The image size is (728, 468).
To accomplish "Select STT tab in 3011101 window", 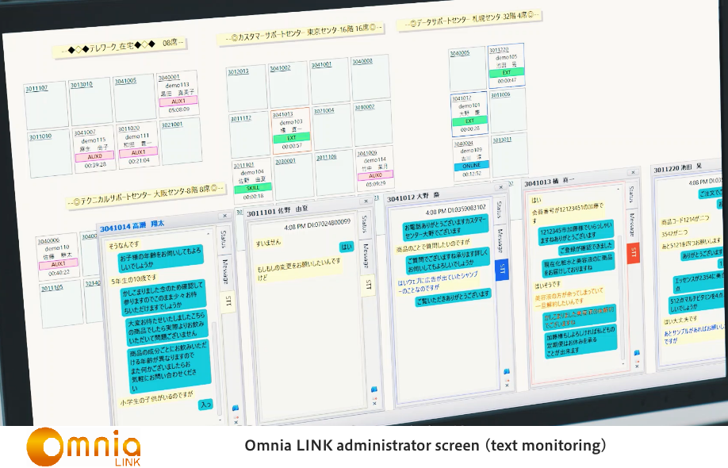I will tap(368, 285).
